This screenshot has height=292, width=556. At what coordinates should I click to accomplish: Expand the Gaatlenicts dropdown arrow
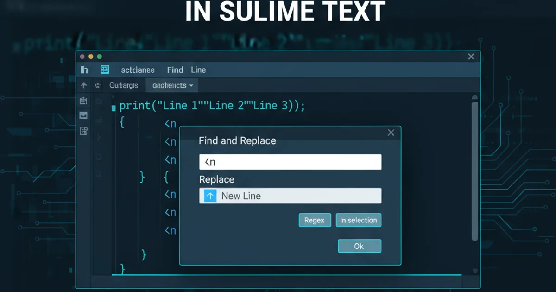tap(191, 86)
